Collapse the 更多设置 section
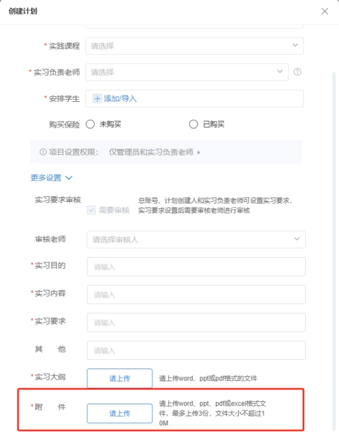339x437 pixels. [51, 178]
